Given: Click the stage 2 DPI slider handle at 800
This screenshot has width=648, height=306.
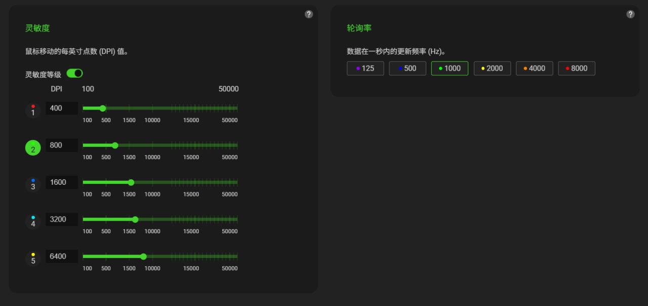Looking at the screenshot, I should (x=115, y=145).
